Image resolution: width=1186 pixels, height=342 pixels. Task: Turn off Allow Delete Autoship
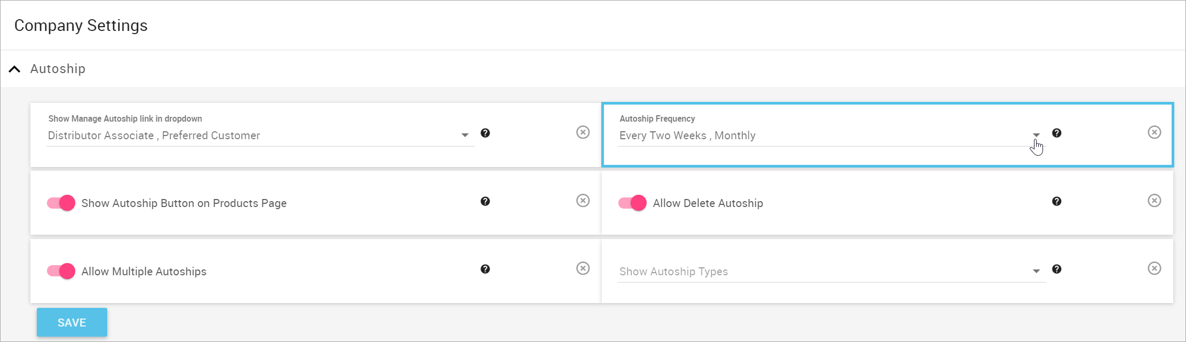[x=634, y=203]
